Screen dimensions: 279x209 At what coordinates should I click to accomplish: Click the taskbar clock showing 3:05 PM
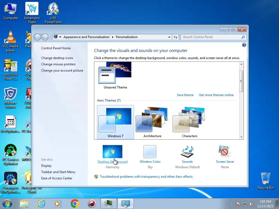[x=265, y=204]
